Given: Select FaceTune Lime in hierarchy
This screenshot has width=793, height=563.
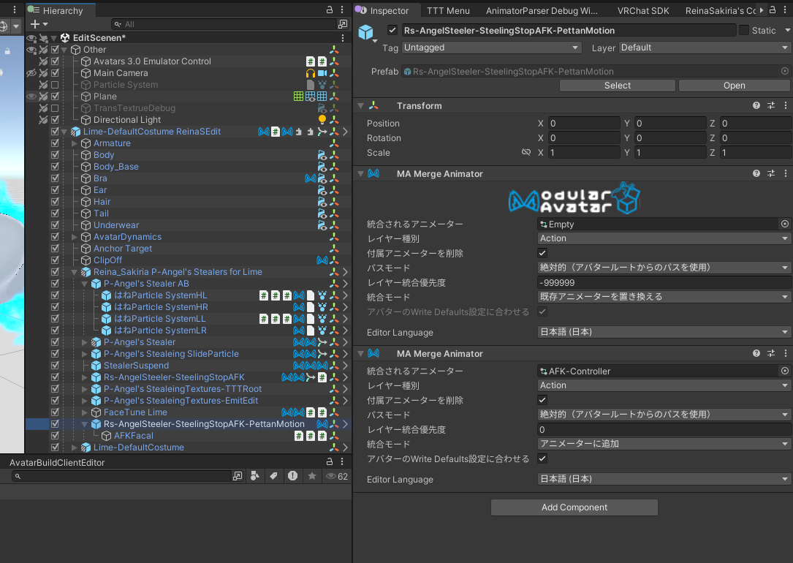Looking at the screenshot, I should pyautogui.click(x=135, y=412).
